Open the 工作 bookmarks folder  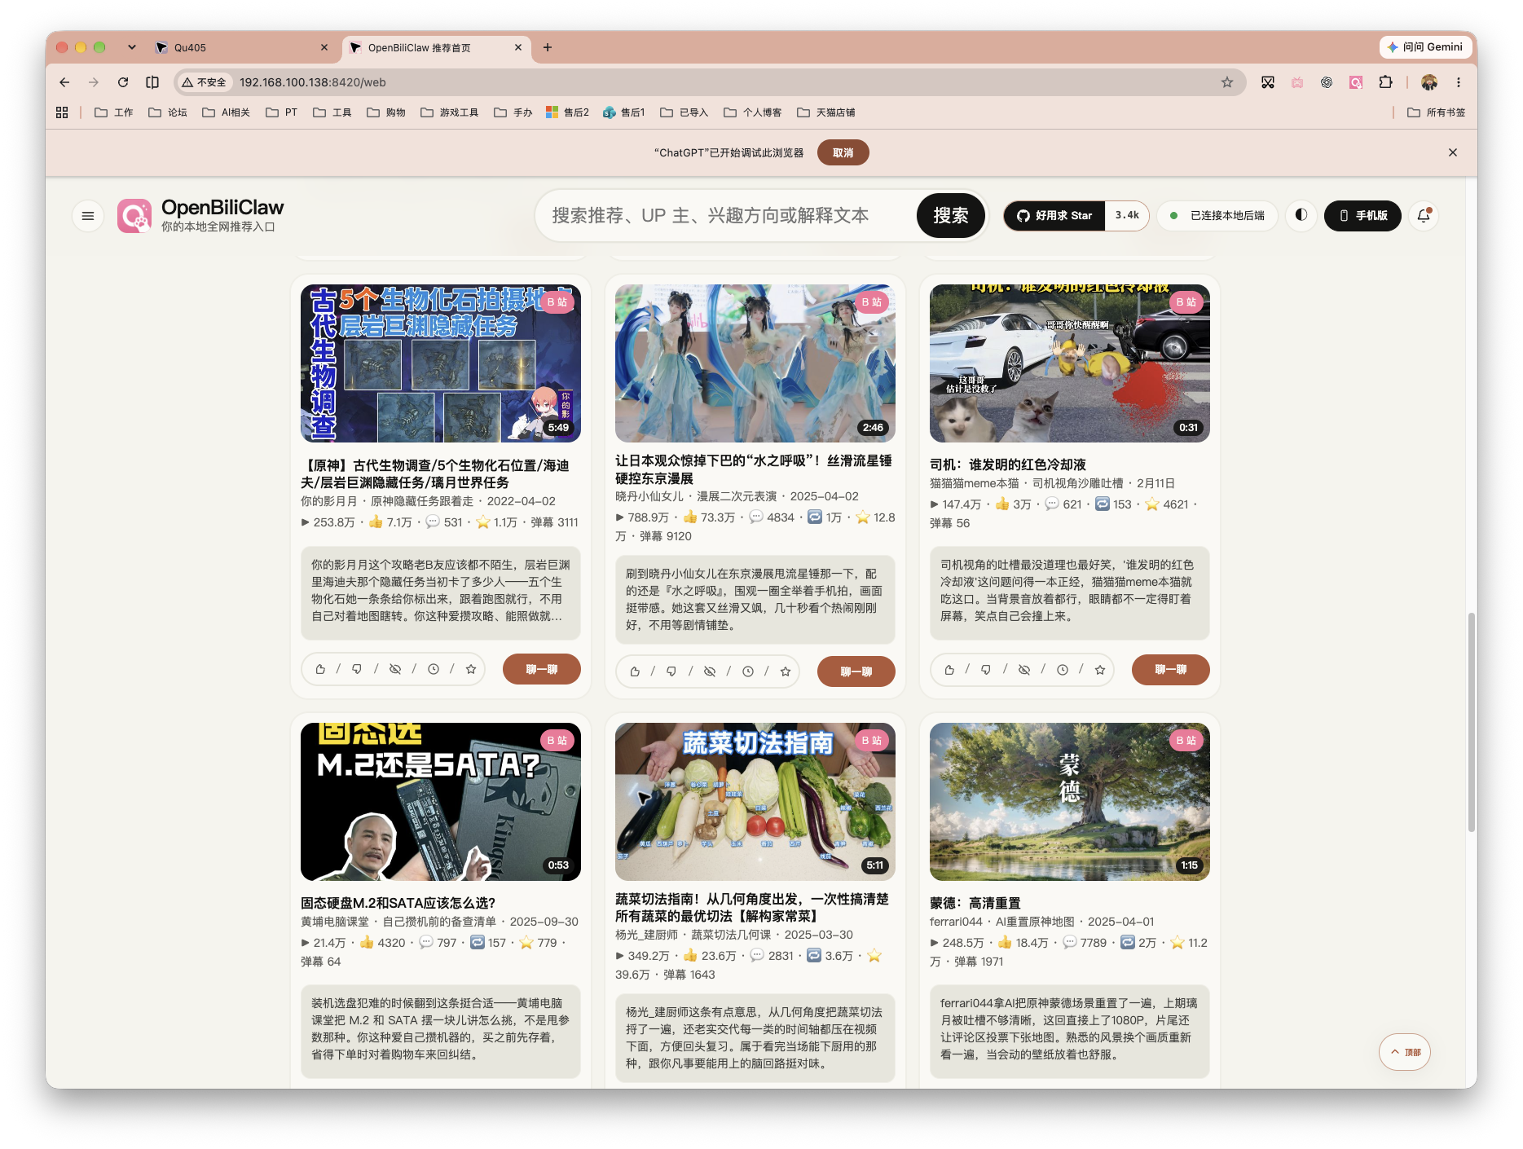tap(114, 112)
